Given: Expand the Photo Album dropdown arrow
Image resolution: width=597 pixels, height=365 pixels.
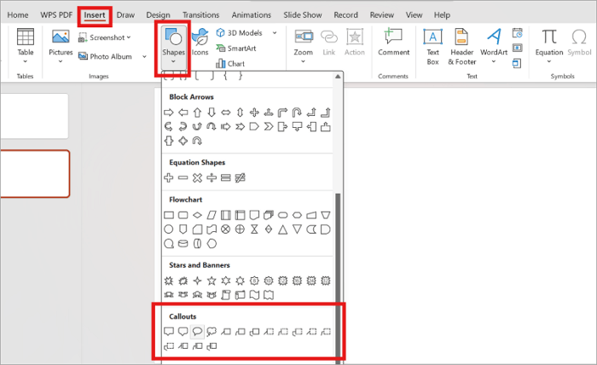Looking at the screenshot, I should point(144,56).
